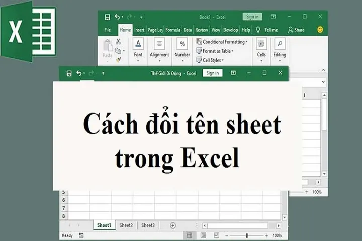
Task: Select the Sheet1 tab
Action: (x=104, y=225)
